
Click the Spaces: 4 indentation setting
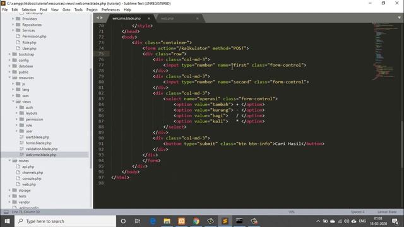(x=358, y=212)
